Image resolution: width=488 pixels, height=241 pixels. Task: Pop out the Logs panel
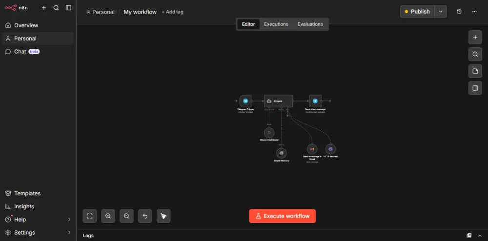pos(469,236)
